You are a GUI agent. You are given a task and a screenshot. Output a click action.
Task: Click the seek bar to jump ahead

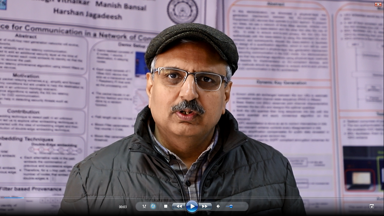point(192,198)
